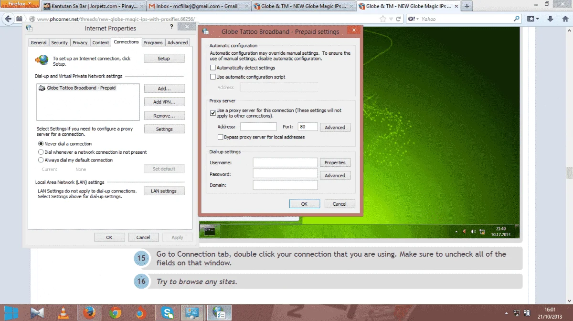
Task: Select Never dial a connection
Action: click(x=41, y=144)
